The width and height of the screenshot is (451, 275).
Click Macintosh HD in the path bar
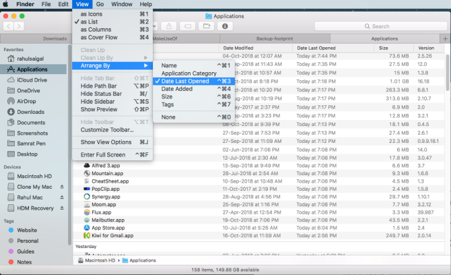pyautogui.click(x=97, y=260)
